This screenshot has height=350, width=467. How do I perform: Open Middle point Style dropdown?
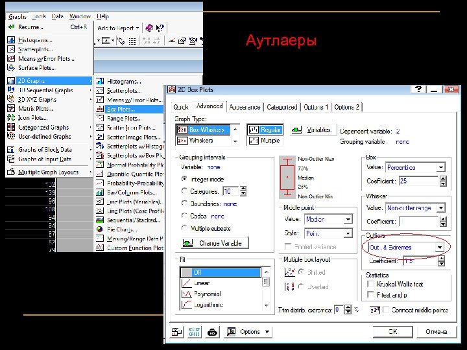[x=348, y=233]
